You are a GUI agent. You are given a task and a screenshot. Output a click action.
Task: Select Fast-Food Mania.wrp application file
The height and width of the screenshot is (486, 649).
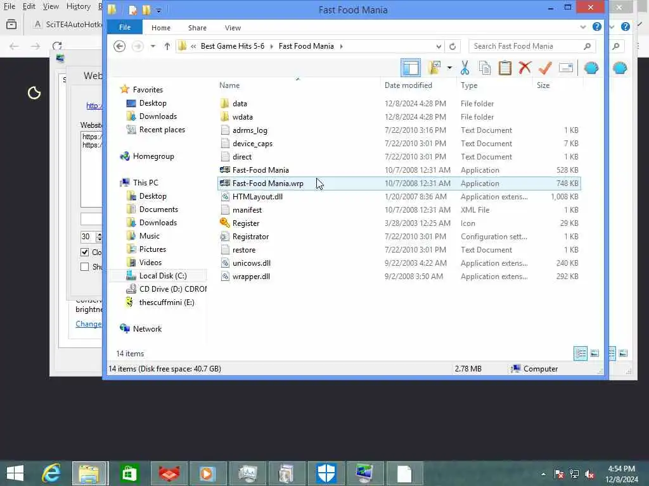tap(399, 183)
